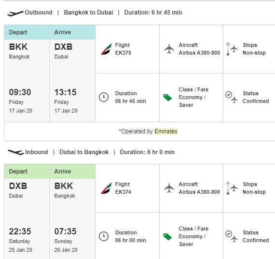275x259 pixels.
Task: Click the clock icon next to 06 hr 00 min
Action: pyautogui.click(x=104, y=236)
